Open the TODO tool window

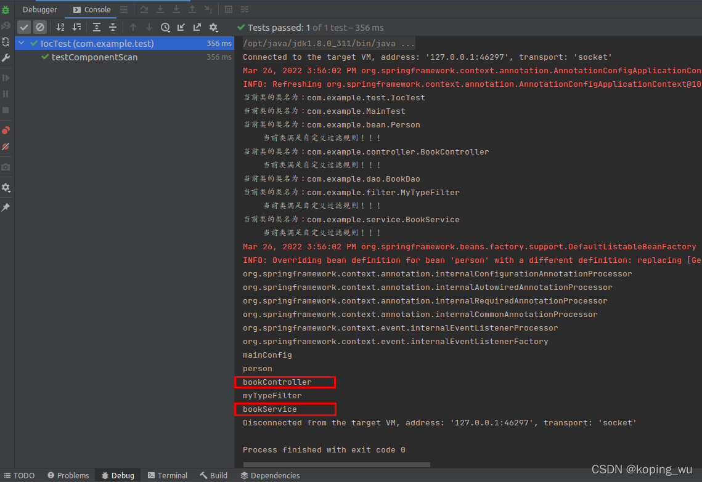tap(19, 475)
